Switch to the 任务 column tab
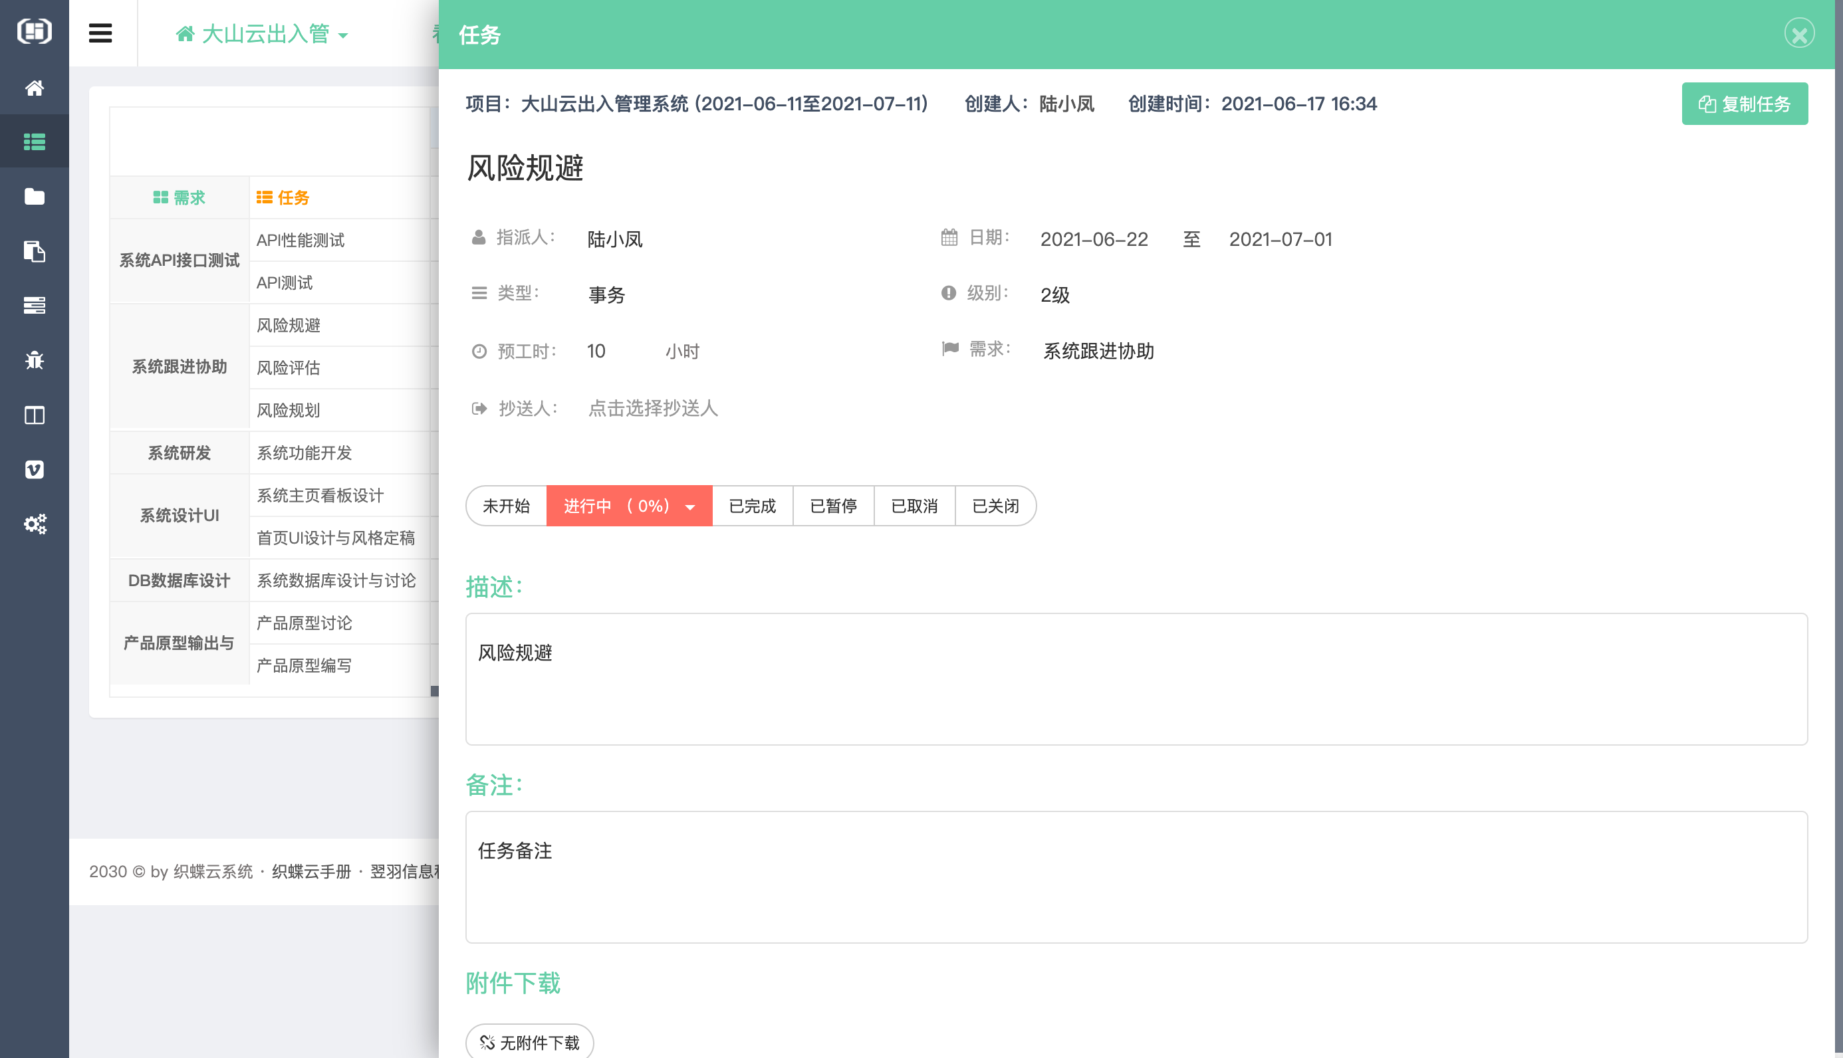The height and width of the screenshot is (1058, 1843). point(283,197)
